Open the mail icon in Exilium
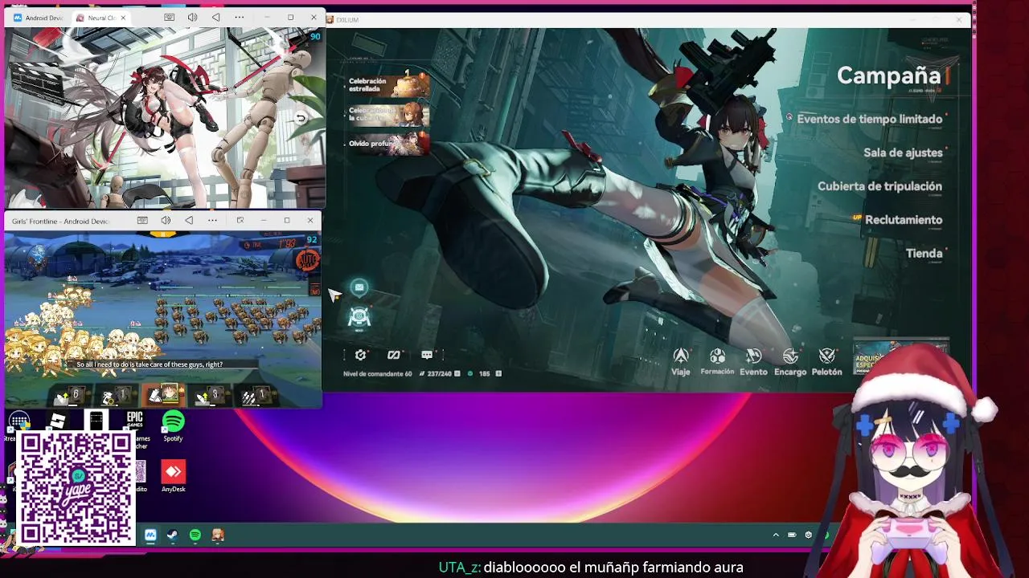 click(x=359, y=287)
